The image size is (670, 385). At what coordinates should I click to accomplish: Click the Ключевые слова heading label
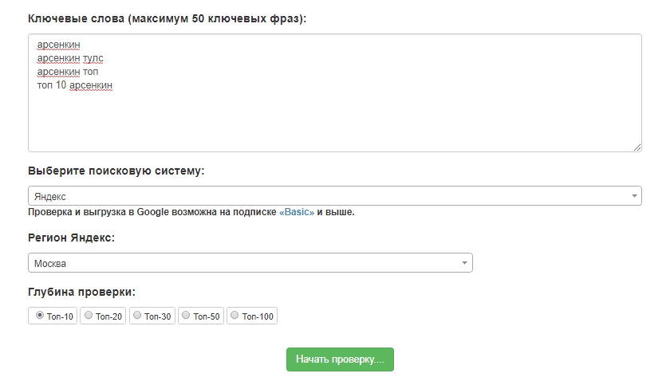(167, 18)
